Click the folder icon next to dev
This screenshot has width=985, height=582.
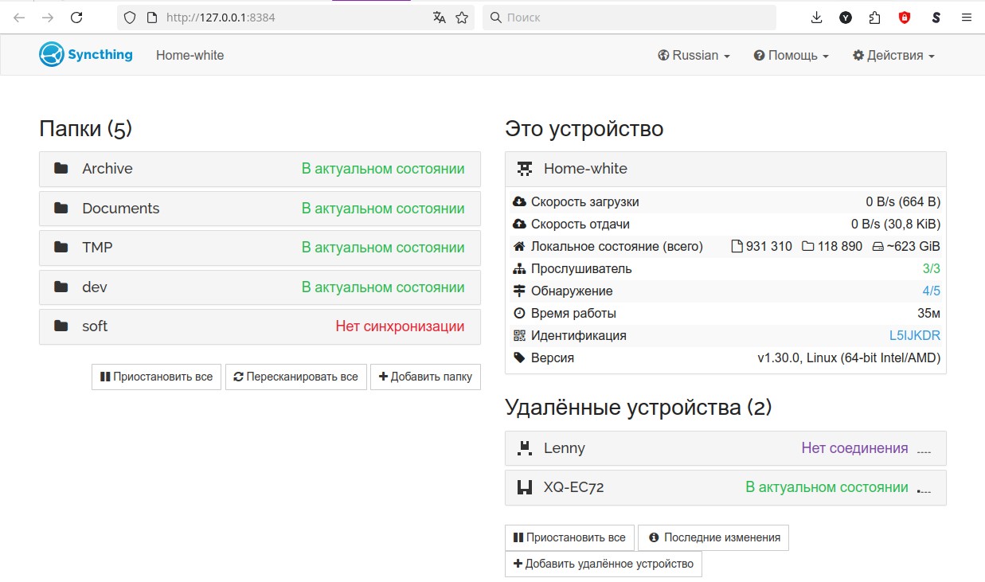(61, 287)
